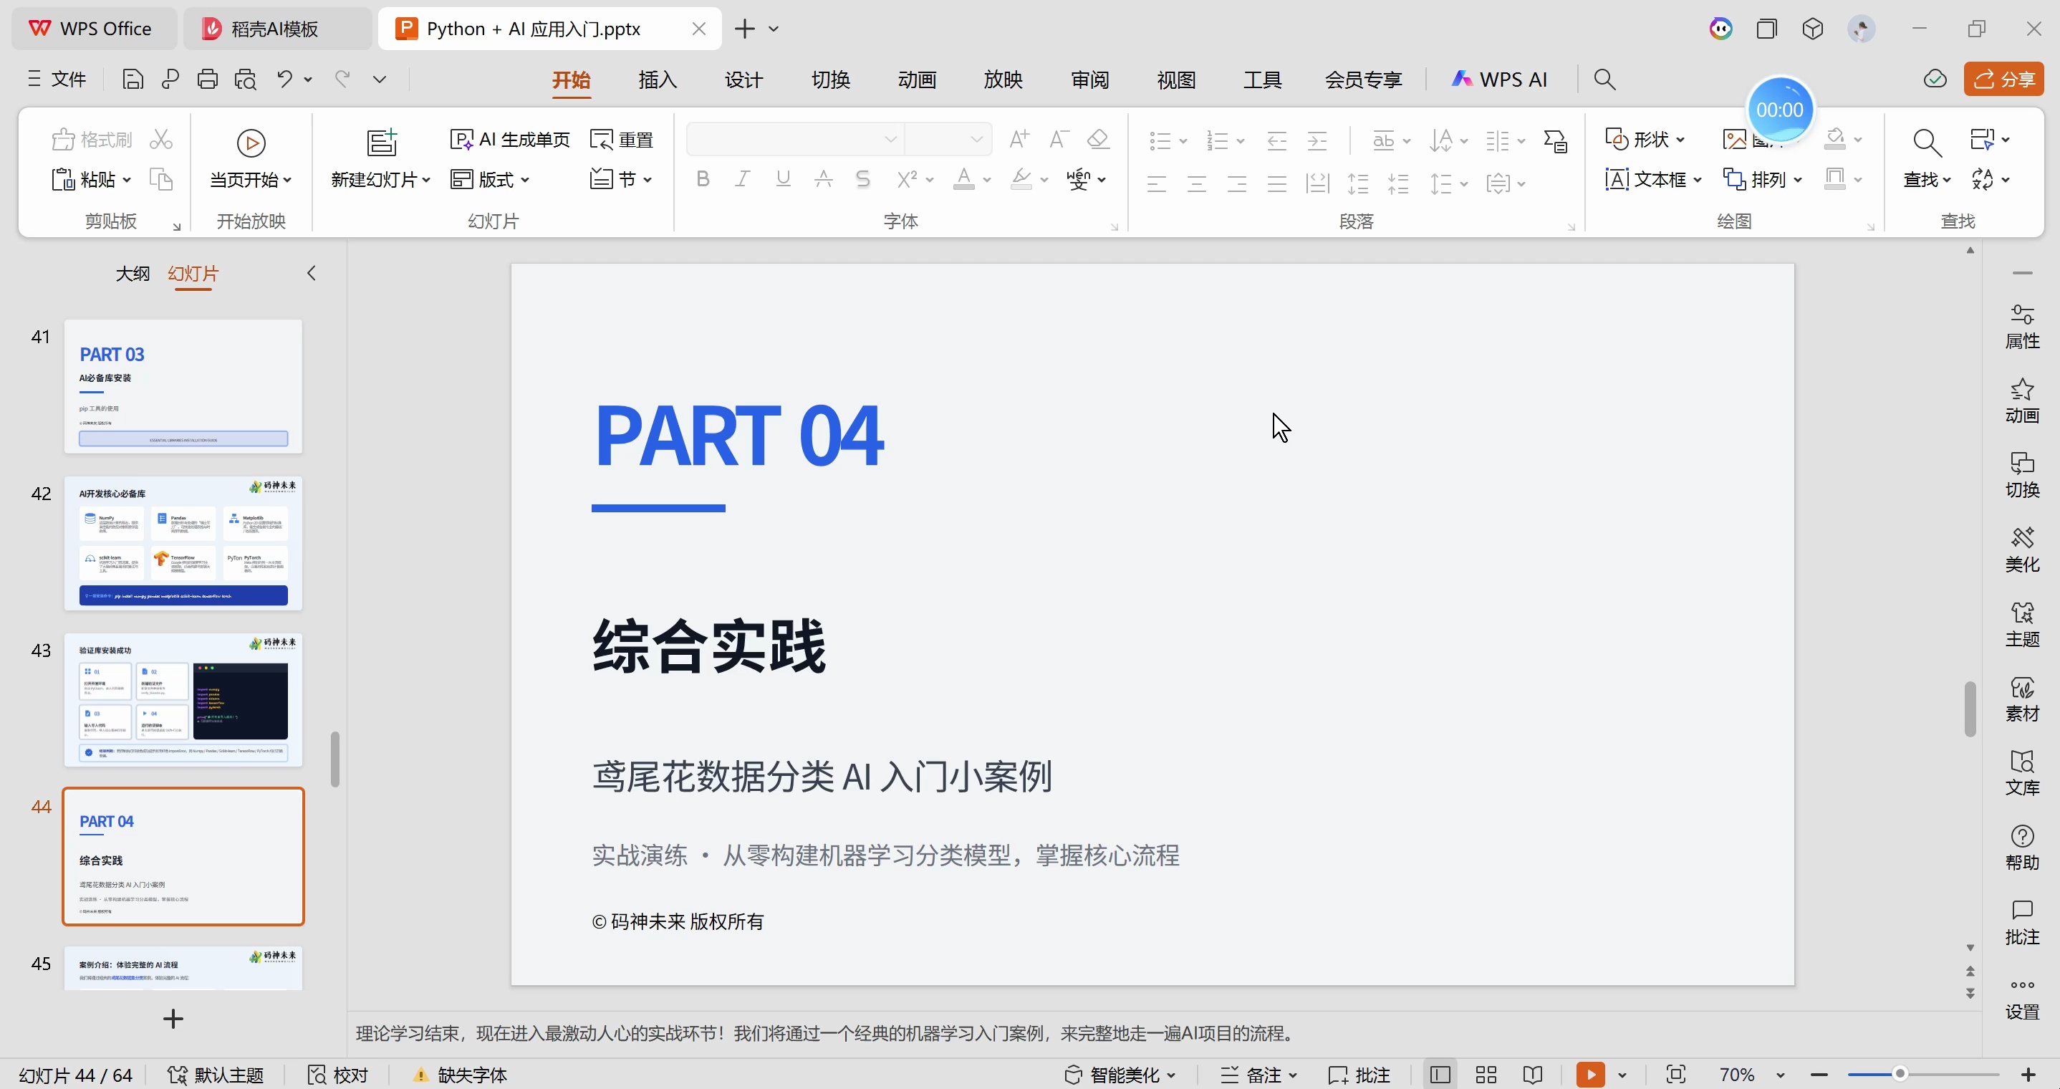The image size is (2060, 1089).
Task: Switch to slide sorter view icon
Action: (x=1486, y=1075)
